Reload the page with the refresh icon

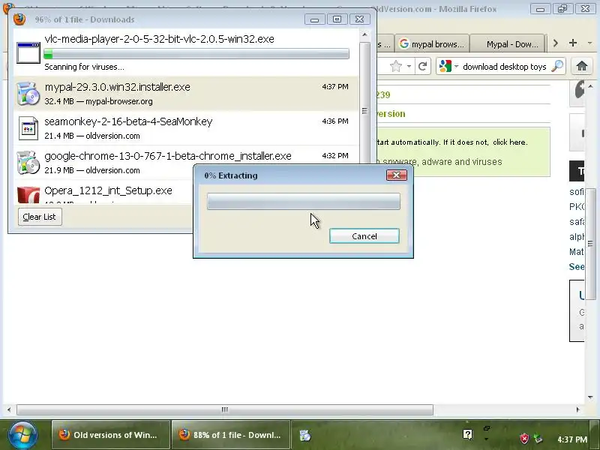click(x=422, y=66)
